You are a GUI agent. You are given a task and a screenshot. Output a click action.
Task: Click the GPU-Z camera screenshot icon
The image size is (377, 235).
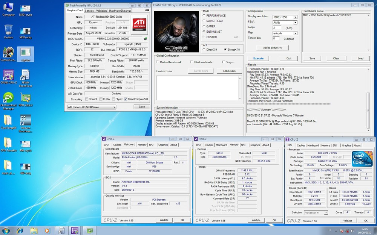click(x=147, y=10)
